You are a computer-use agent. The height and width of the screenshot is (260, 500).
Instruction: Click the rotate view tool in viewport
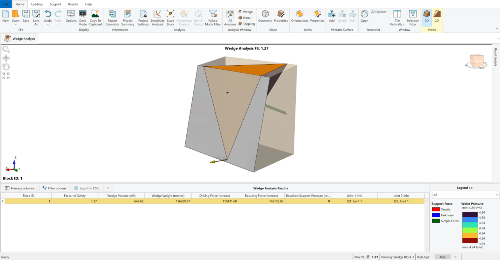(6, 67)
